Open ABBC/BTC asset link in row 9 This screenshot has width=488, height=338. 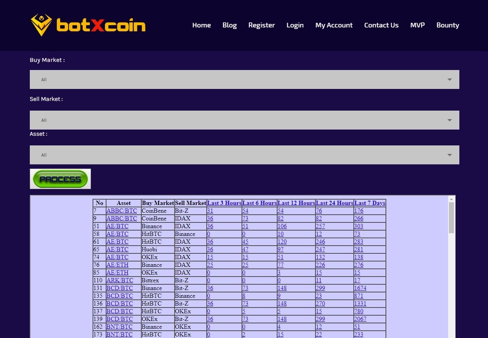click(x=122, y=219)
